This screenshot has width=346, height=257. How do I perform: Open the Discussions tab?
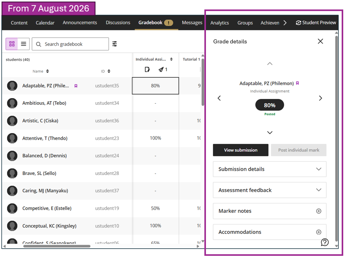(118, 23)
